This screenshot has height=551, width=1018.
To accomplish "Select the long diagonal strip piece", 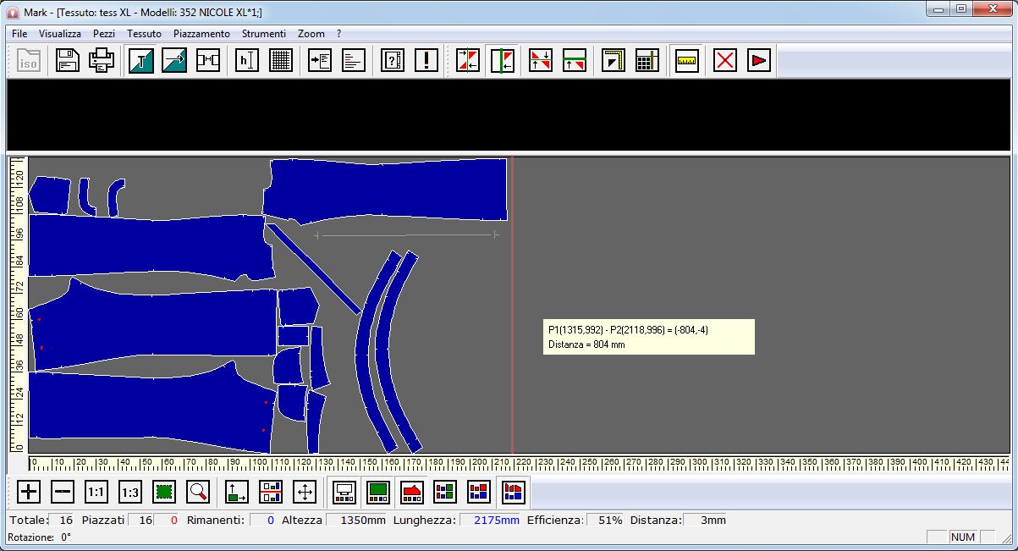I will pyautogui.click(x=314, y=267).
